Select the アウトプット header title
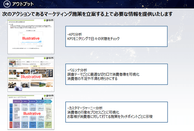 coord(23,4)
